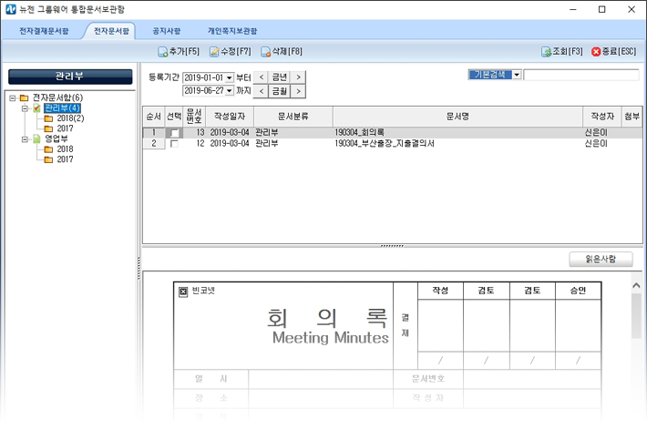
Task: Switch to the 전자문서함 tab
Action: coord(111,31)
